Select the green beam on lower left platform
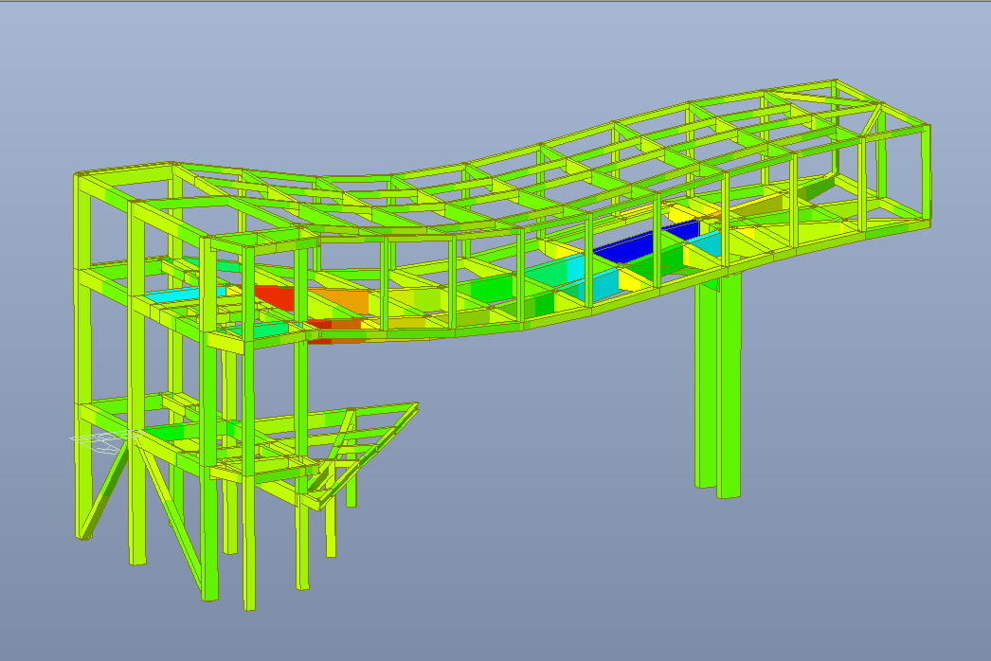This screenshot has height=661, width=991. [164, 432]
